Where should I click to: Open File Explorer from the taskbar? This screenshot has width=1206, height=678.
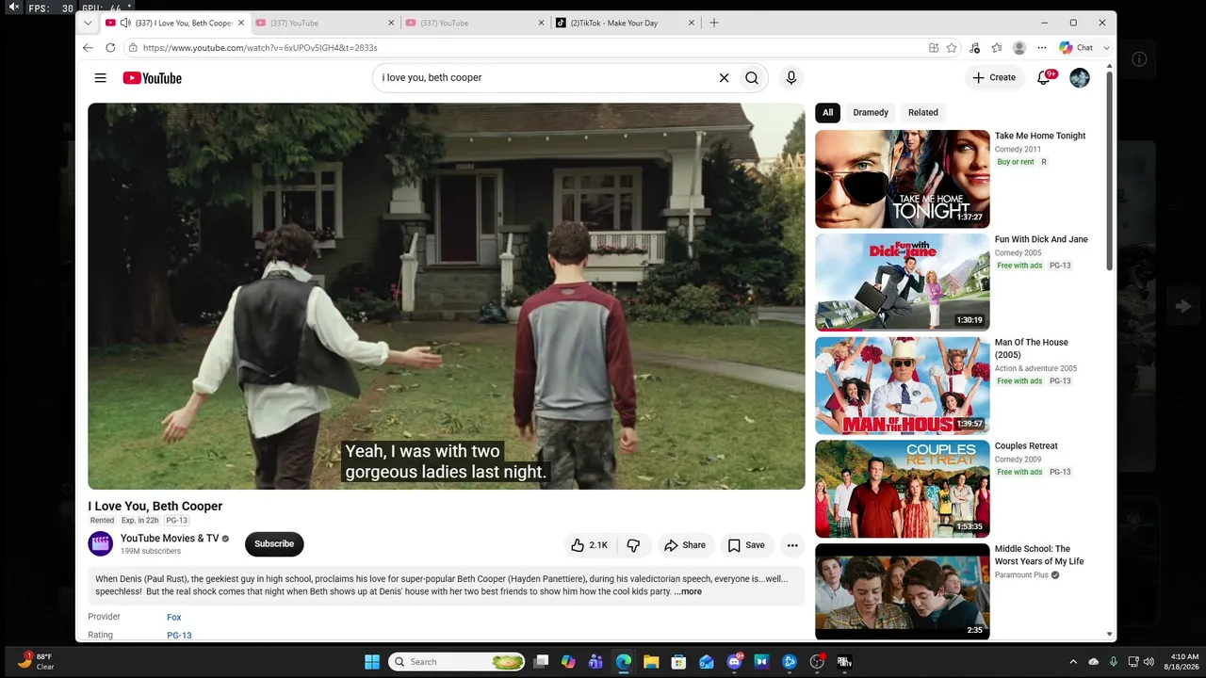point(651,662)
